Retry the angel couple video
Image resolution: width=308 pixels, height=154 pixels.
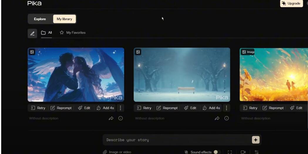point(38,108)
